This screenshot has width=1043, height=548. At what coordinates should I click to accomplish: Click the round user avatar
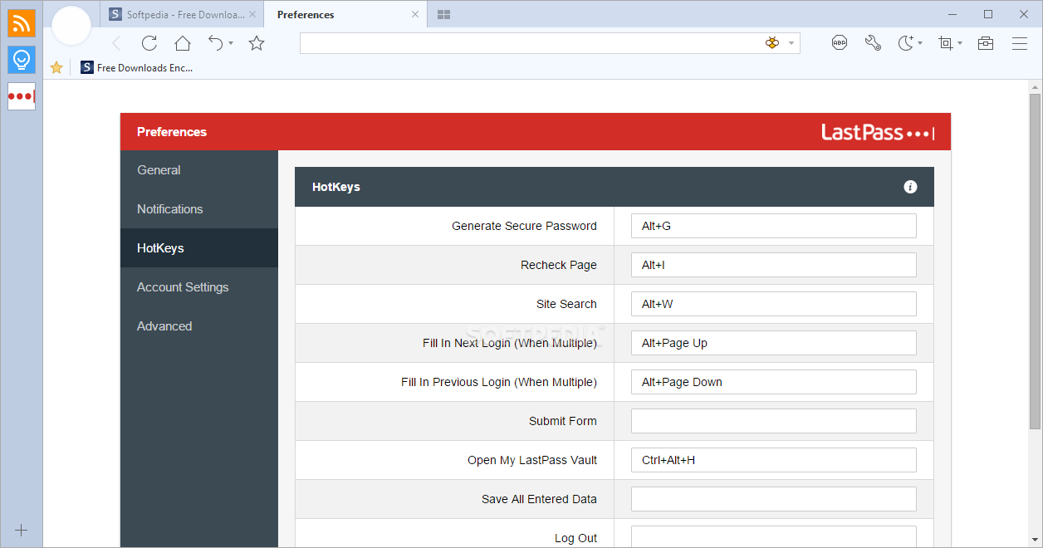point(71,26)
